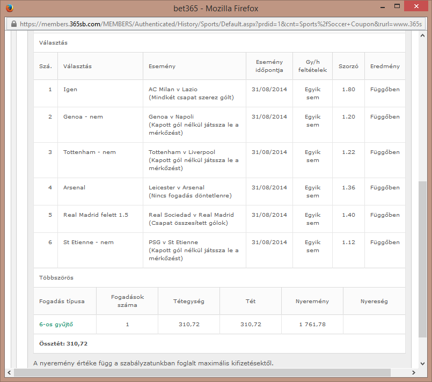432x382 pixels.
Task: Click the Tétegység column header
Action: 189,302
